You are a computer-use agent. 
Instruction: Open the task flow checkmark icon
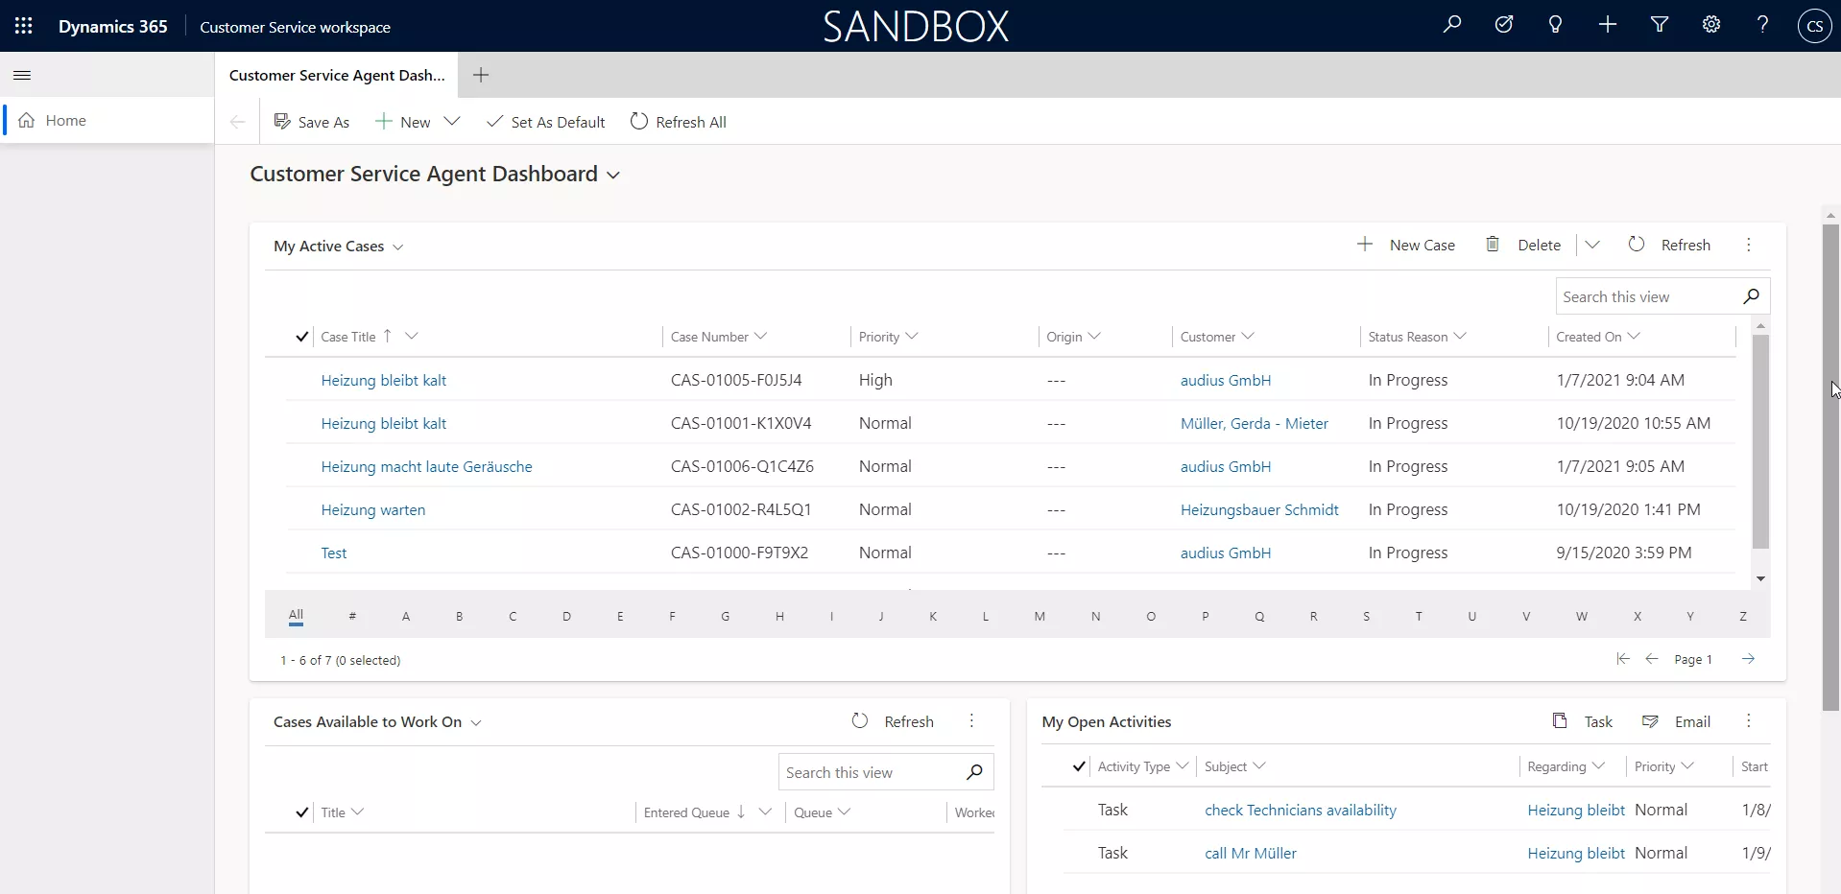click(x=1503, y=25)
